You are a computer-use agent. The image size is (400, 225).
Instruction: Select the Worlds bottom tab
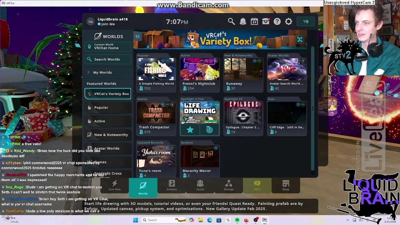[143, 187]
